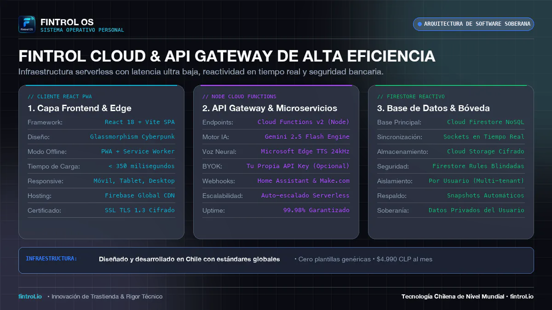The height and width of the screenshot is (310, 552).
Task: Click the BYOK label
Action: click(x=212, y=166)
